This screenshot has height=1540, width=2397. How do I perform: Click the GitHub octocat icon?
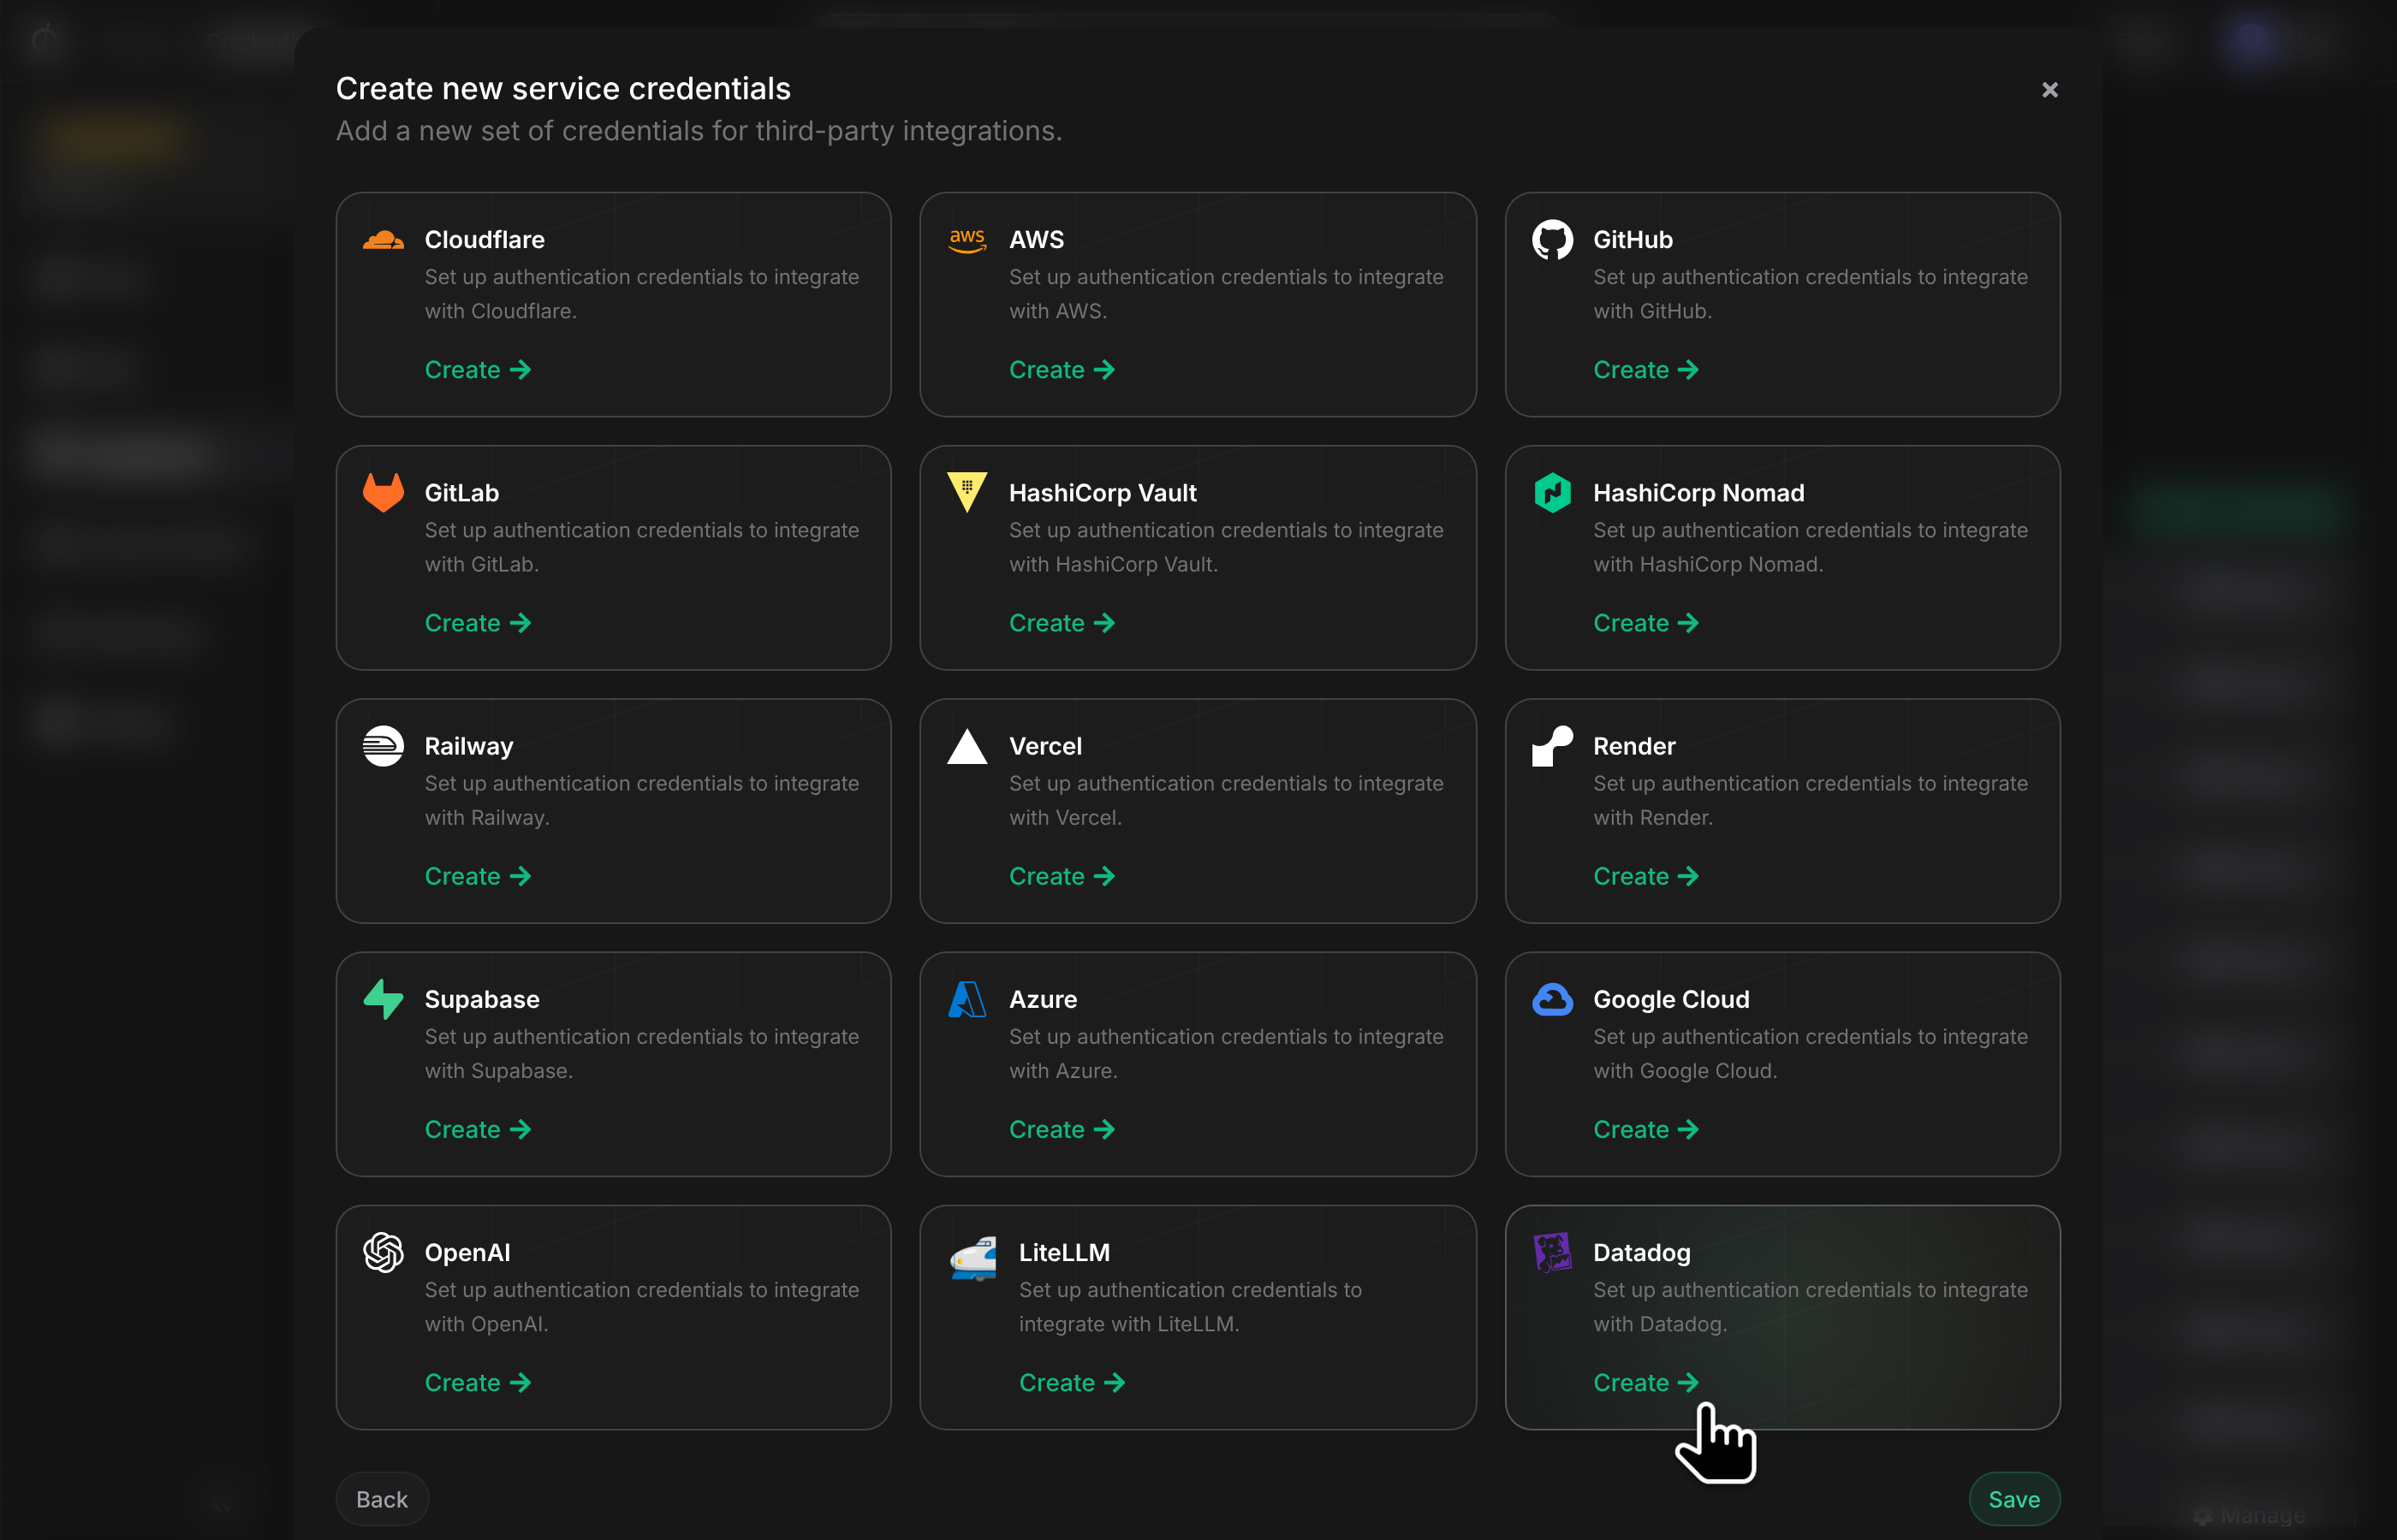click(1552, 240)
